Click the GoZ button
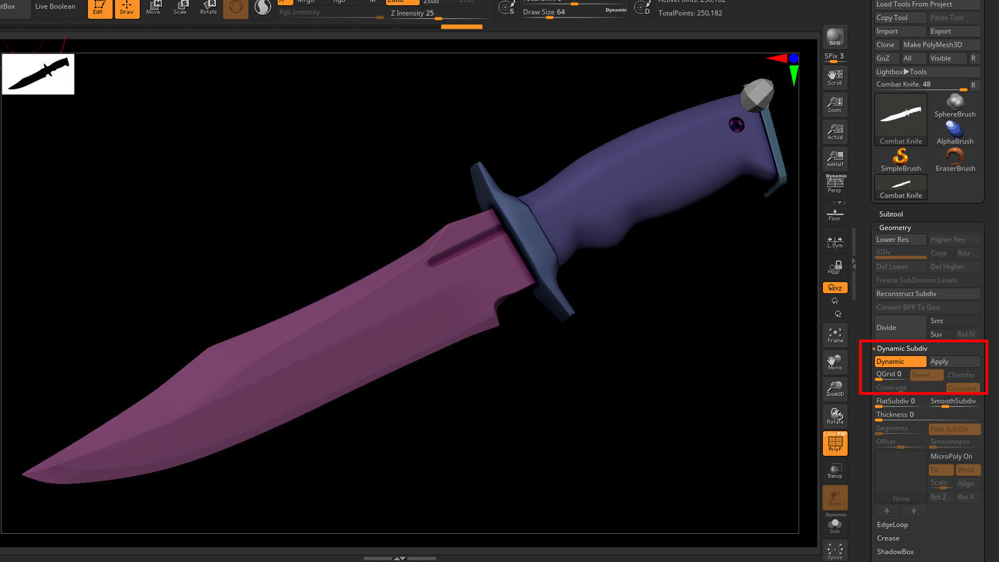This screenshot has width=999, height=562. pyautogui.click(x=886, y=59)
